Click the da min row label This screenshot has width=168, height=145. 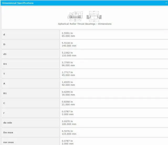click(8, 123)
